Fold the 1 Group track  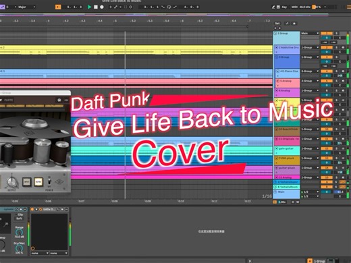click(275, 34)
